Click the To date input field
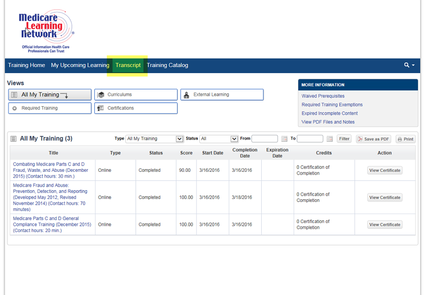The width and height of the screenshot is (424, 295). (310, 139)
